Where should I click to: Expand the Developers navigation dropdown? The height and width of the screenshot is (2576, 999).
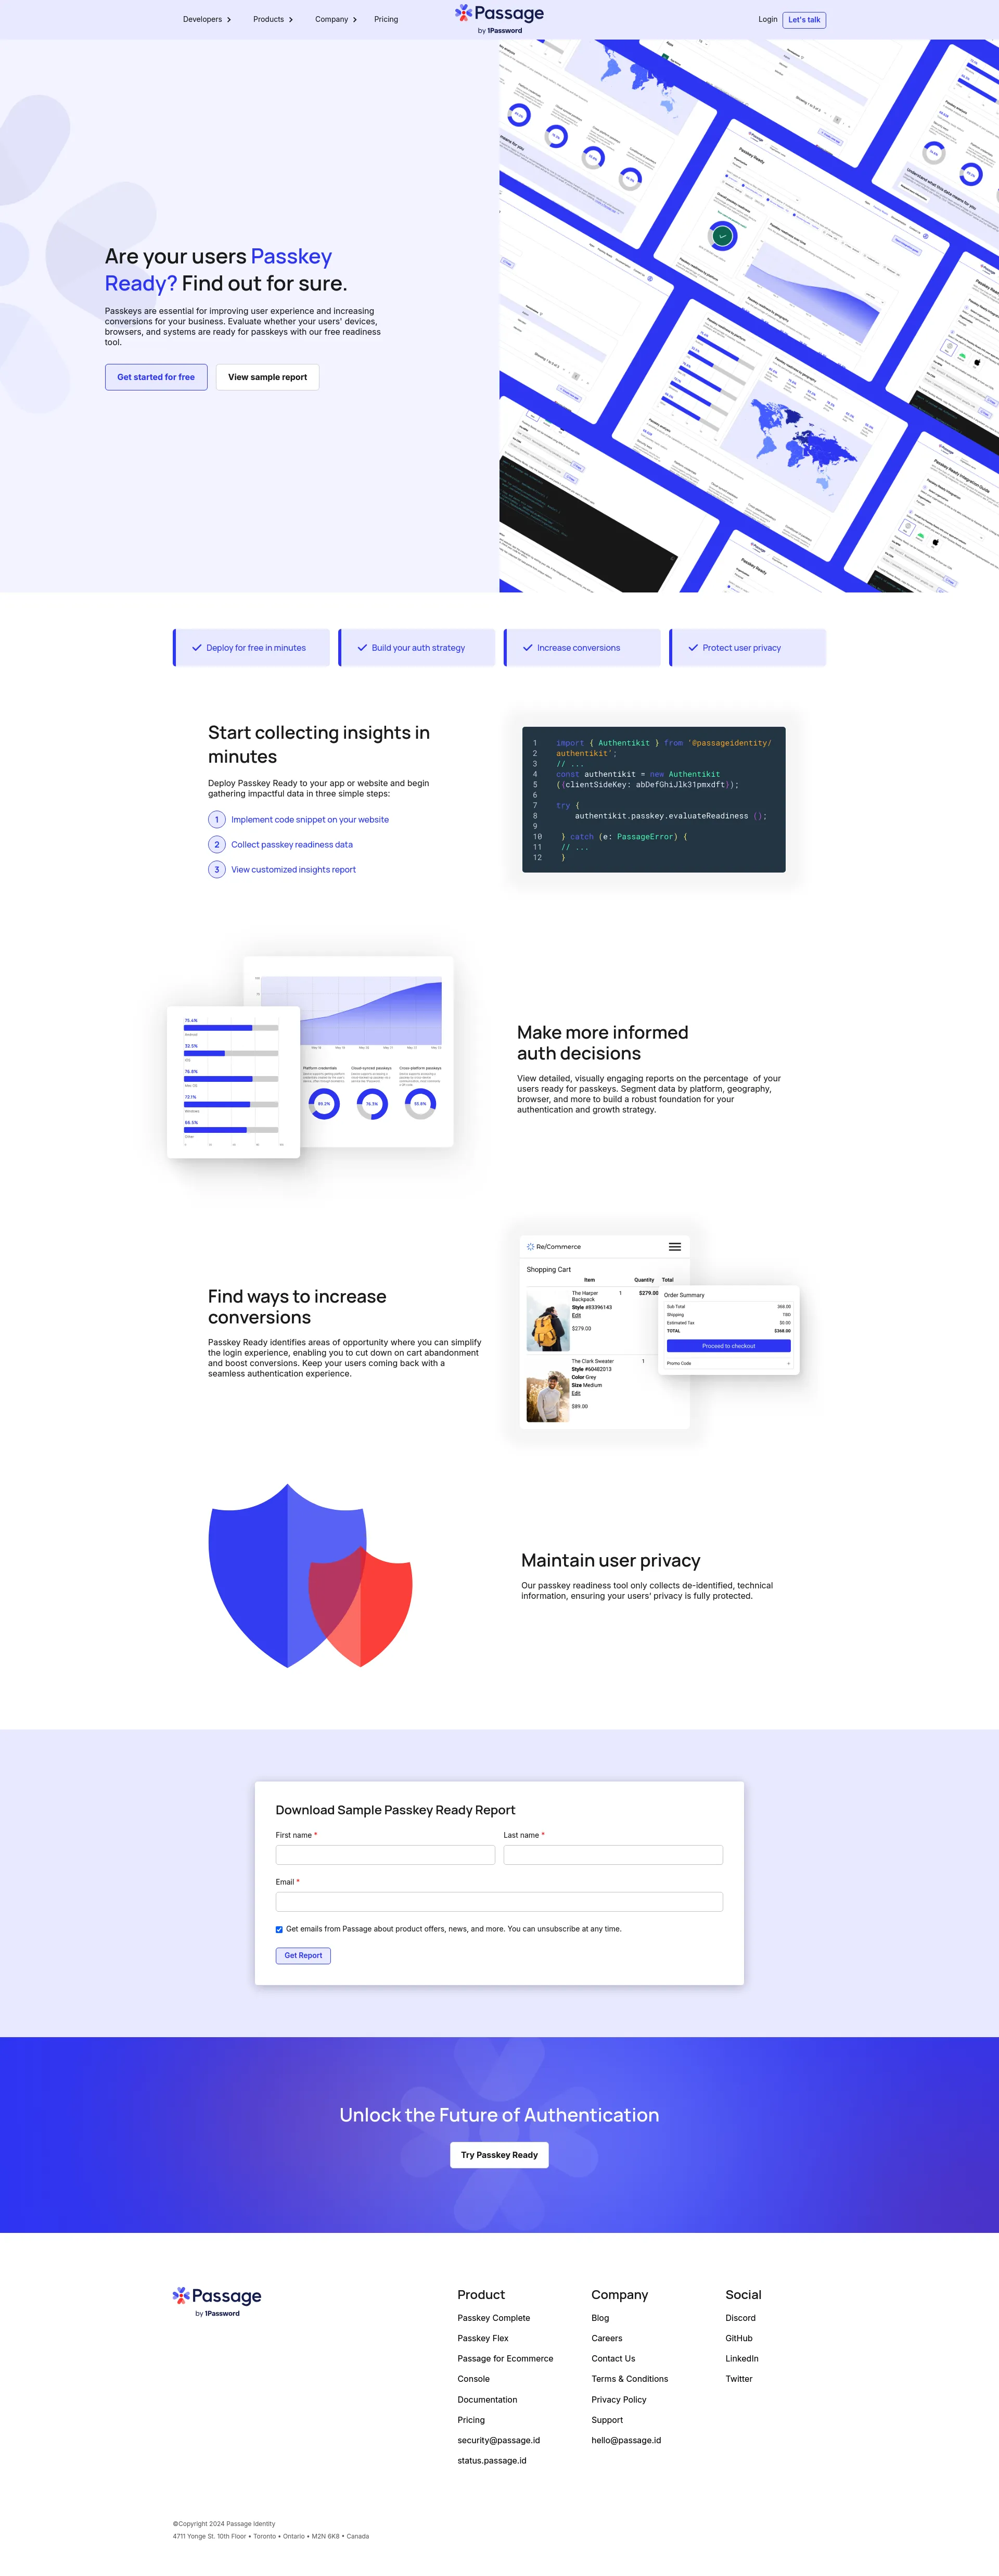coord(197,18)
